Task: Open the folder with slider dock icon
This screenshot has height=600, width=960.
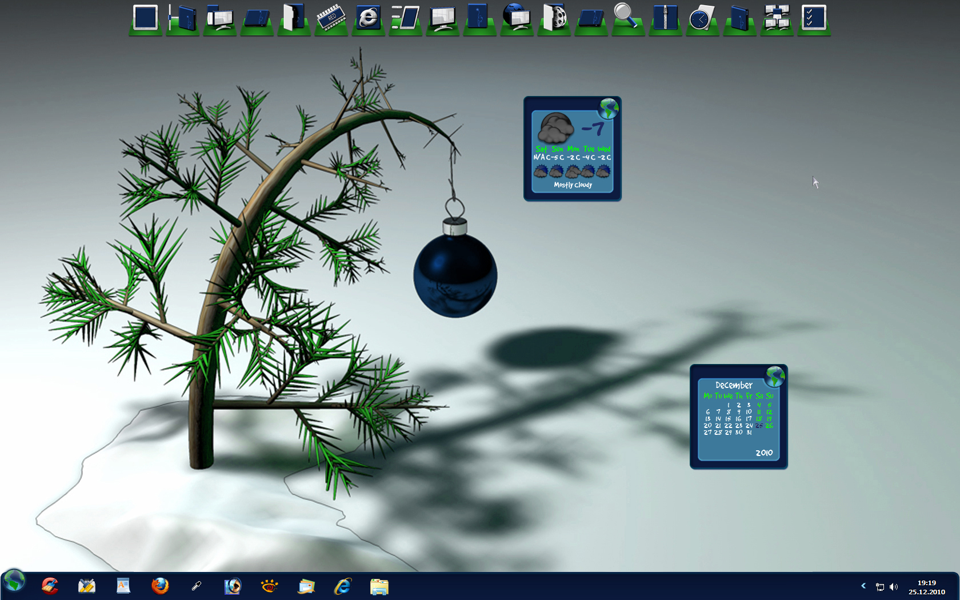Action: click(x=183, y=17)
